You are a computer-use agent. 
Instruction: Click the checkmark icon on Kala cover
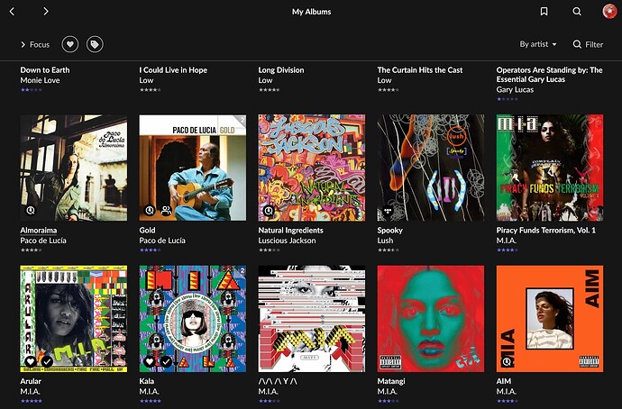click(166, 361)
